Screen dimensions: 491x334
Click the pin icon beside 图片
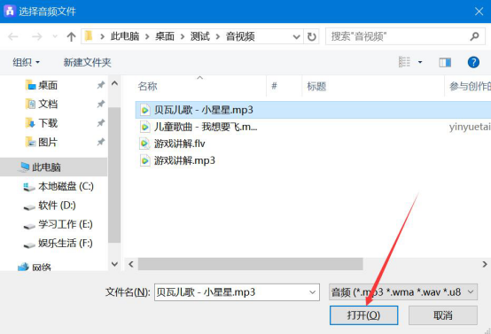tap(100, 142)
